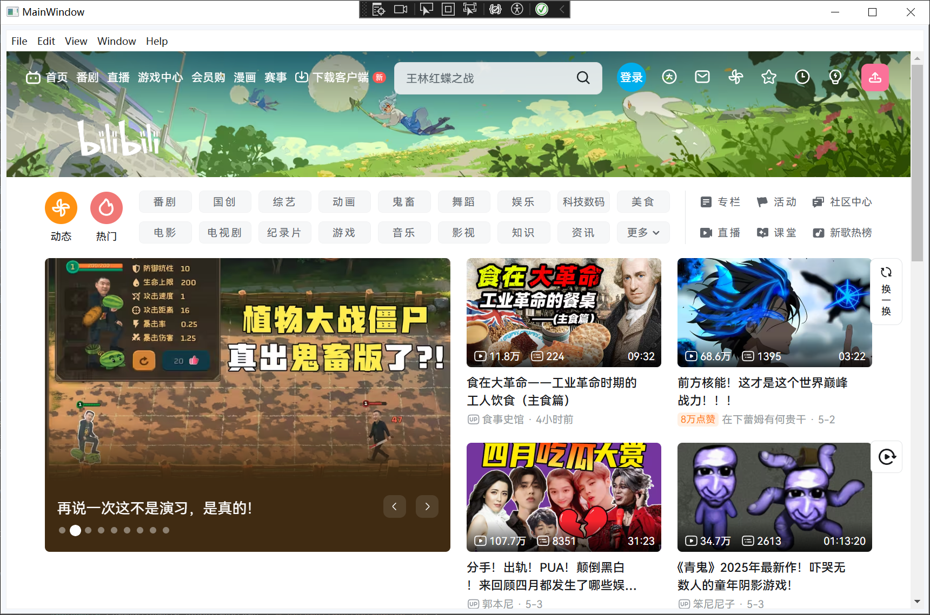Open 青鬼 game video thumbnail
Viewport: 930px width, 615px height.
tap(775, 497)
